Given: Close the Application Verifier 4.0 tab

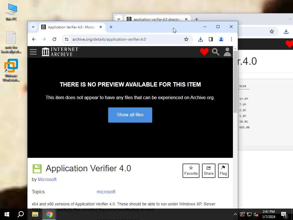Looking at the screenshot, I should [x=101, y=27].
